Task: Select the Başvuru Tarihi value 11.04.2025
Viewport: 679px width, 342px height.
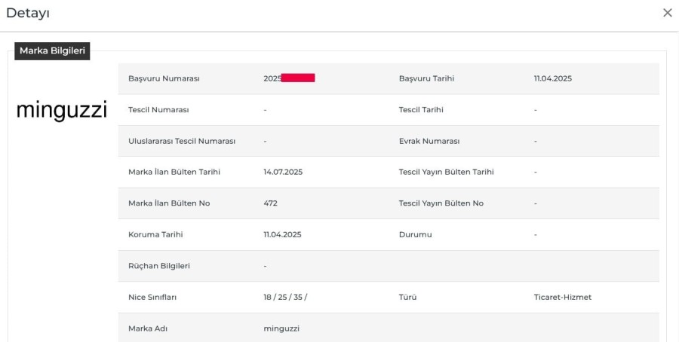Action: (552, 78)
